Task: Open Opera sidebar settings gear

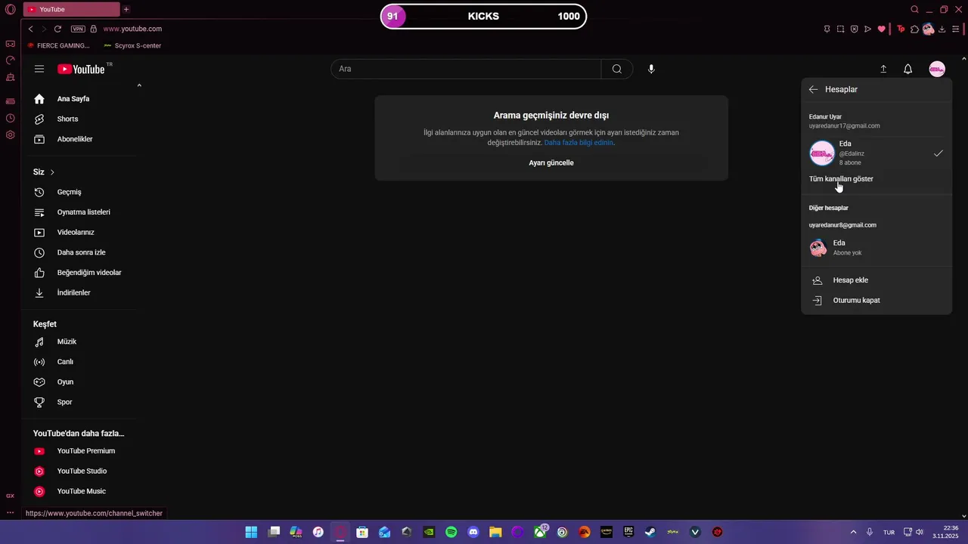Action: pyautogui.click(x=11, y=135)
